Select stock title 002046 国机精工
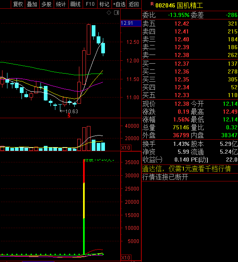 coord(179,5)
